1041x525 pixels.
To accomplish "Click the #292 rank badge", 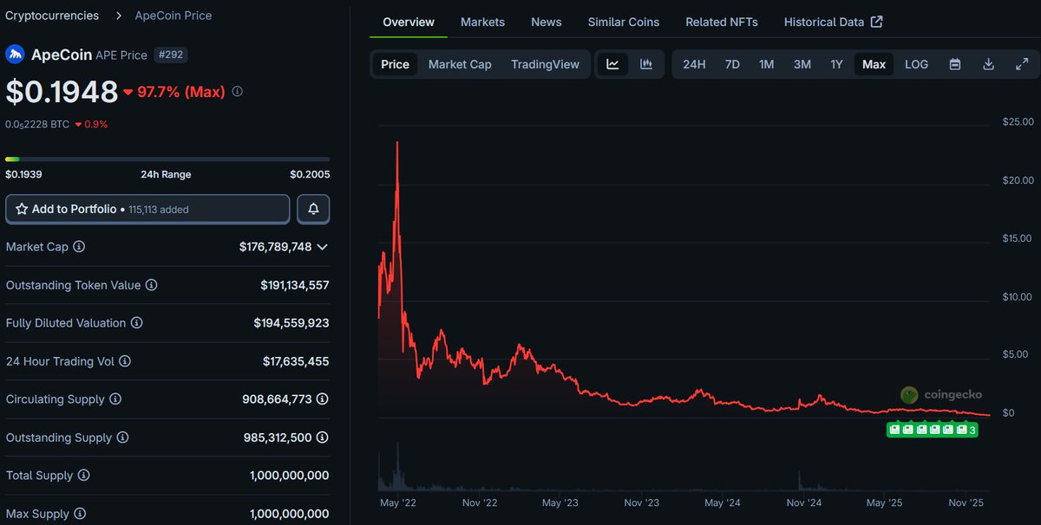I will pos(170,55).
